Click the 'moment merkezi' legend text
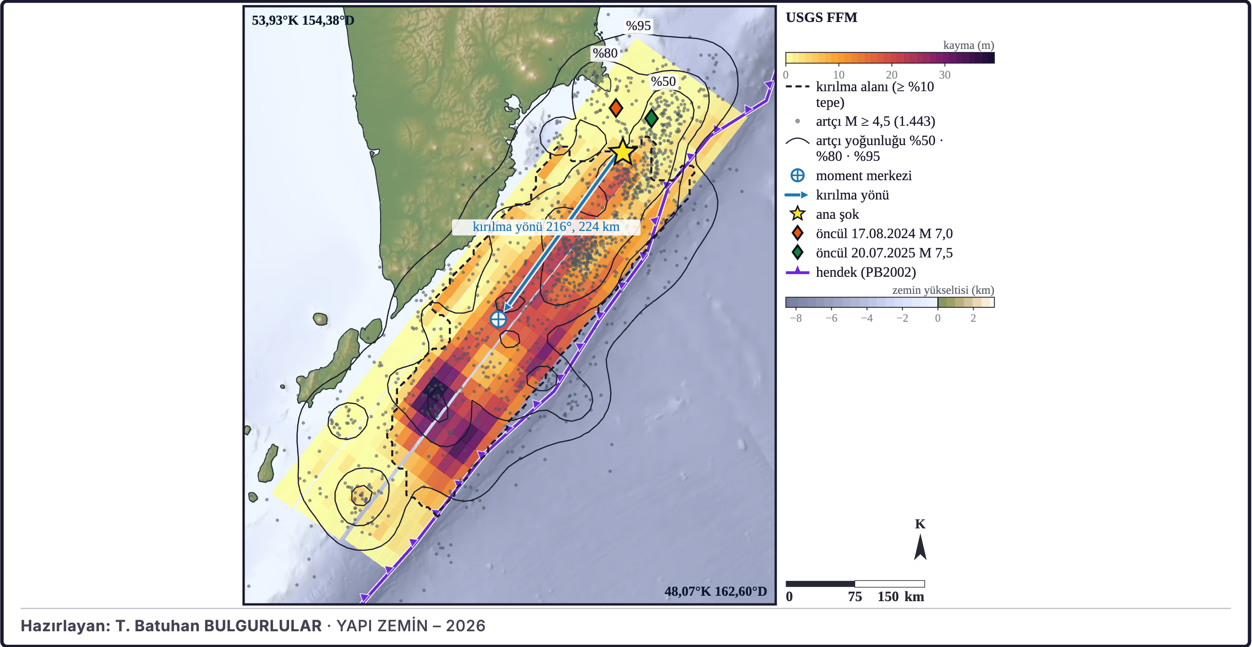 tap(863, 175)
